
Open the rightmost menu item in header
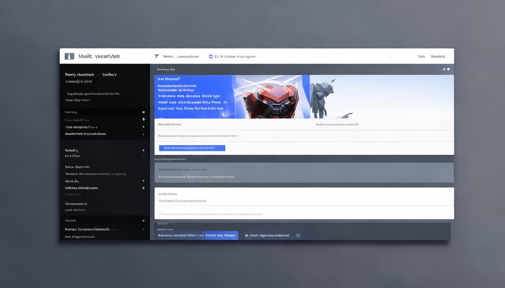438,57
